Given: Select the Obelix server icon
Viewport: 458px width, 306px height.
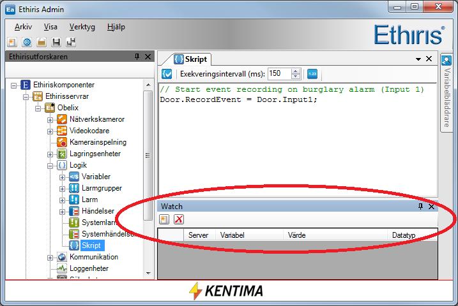Looking at the screenshot, I should (50, 108).
